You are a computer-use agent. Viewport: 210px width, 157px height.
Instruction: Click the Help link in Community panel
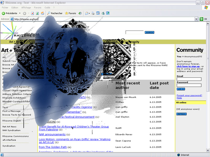(x=179, y=98)
